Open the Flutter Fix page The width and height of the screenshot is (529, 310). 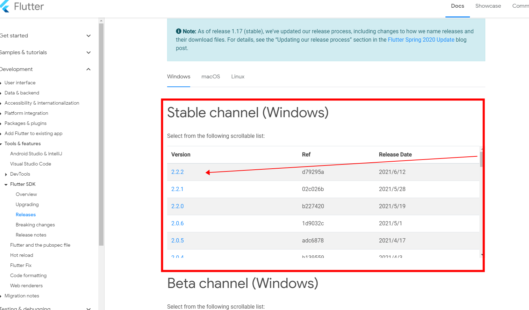pyautogui.click(x=21, y=266)
